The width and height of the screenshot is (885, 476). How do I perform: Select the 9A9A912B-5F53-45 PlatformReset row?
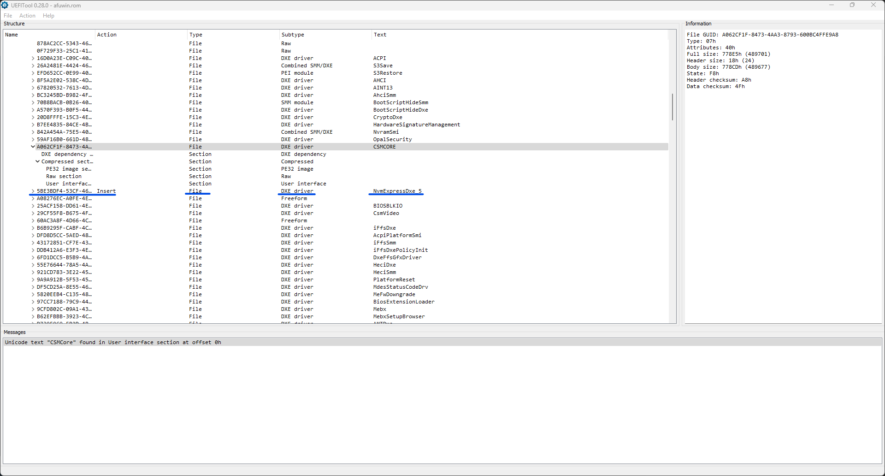tap(336, 280)
